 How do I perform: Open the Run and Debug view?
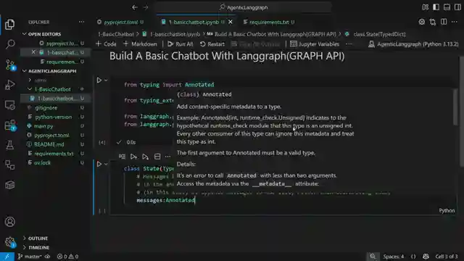click(x=9, y=85)
